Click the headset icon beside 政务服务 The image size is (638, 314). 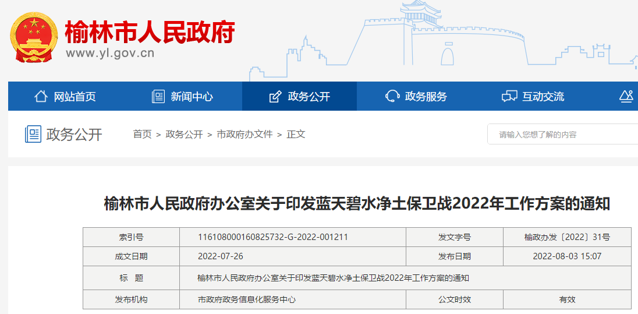(x=392, y=97)
